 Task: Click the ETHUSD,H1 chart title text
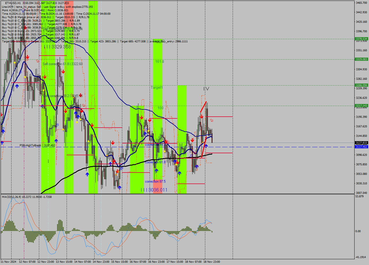coord(13,3)
